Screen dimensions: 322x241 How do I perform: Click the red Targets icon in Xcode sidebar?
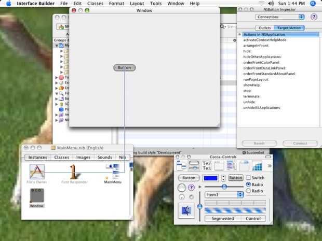click(x=61, y=77)
